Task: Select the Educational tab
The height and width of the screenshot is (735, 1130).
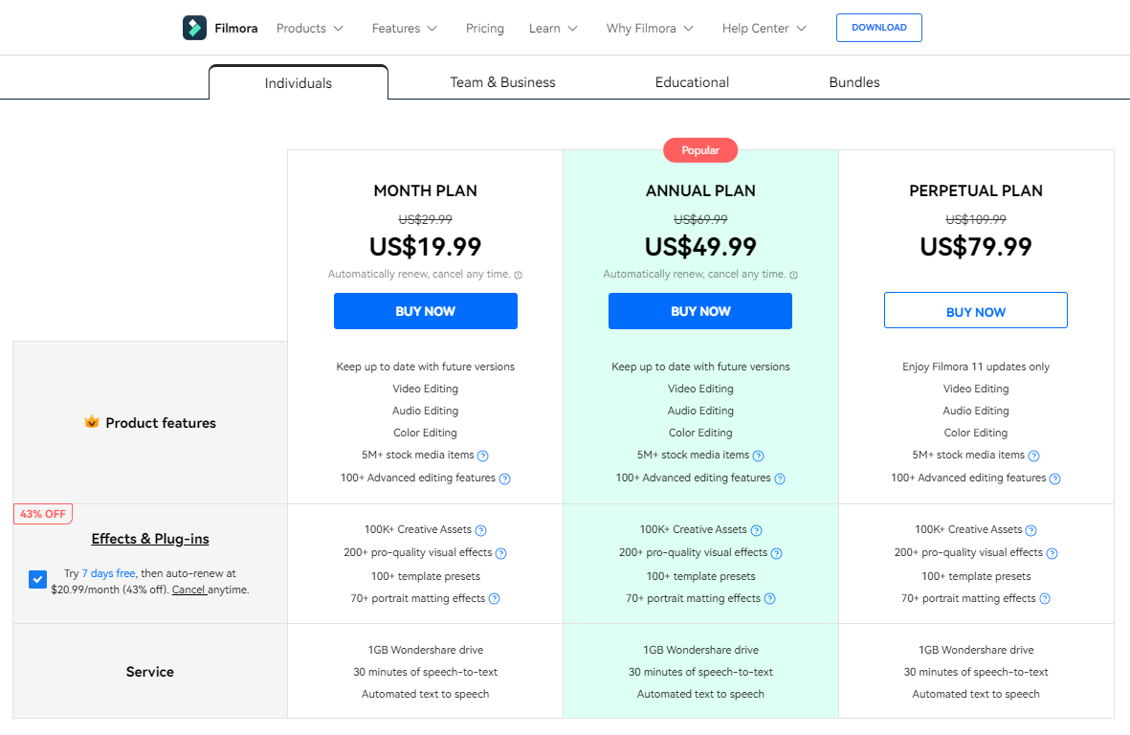Action: (692, 82)
